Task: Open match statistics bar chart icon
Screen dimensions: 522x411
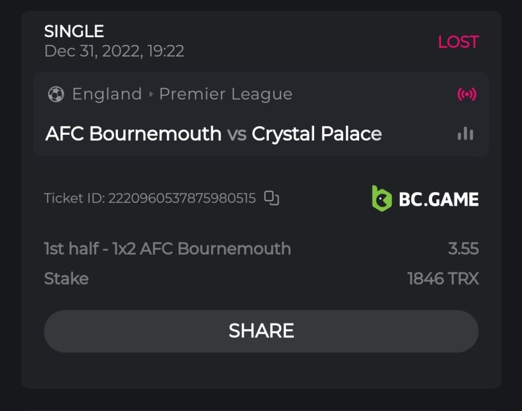Action: (466, 134)
